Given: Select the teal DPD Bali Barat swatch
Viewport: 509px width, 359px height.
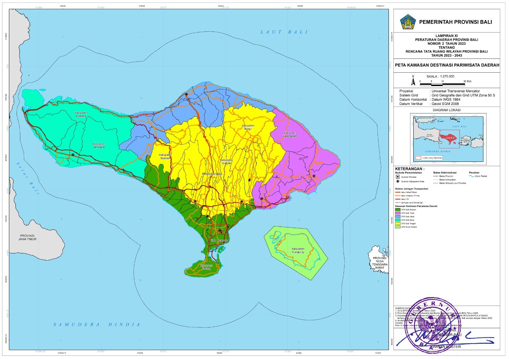Looking at the screenshot, I should click(398, 220).
